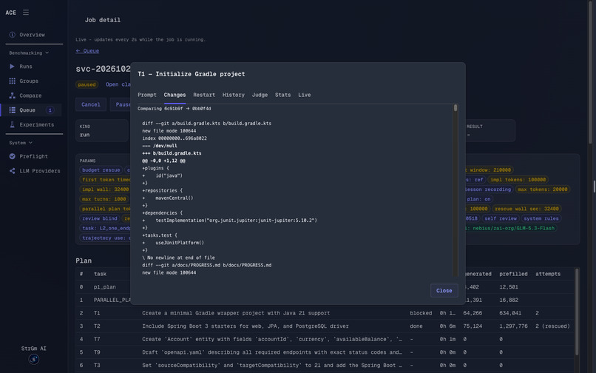Click the StrGm AI avatar icon
596x373 pixels.
[34, 358]
